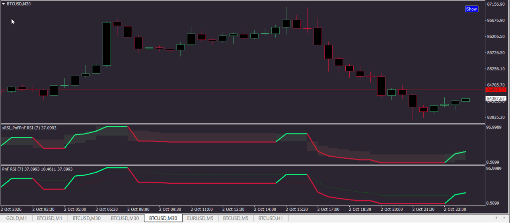Click the white 84387.67 current price label
The height and width of the screenshot is (223, 510).
pos(496,98)
